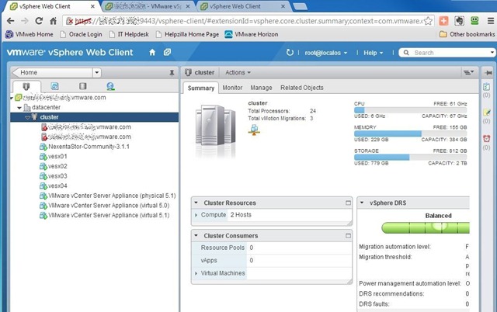
Task: Click the DRS Balanced level gauge
Action: pos(426,227)
